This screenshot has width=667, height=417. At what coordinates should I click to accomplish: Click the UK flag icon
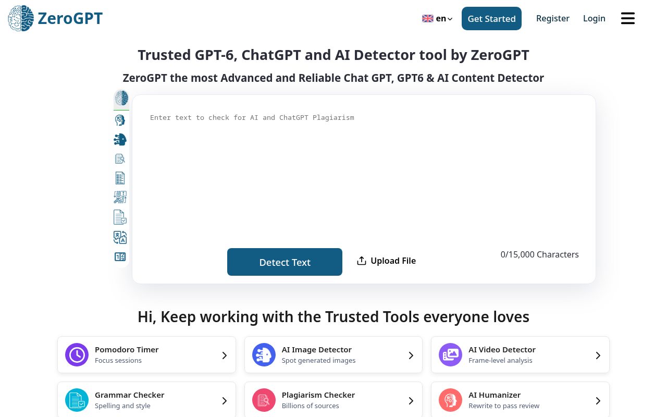[x=428, y=19]
